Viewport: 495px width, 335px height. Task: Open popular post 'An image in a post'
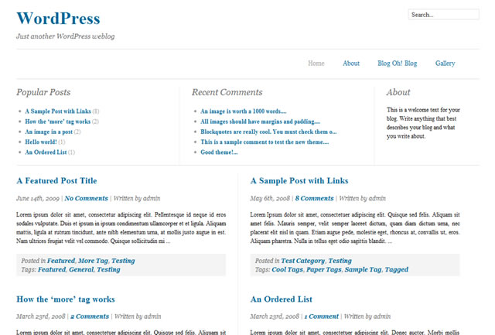pos(49,132)
